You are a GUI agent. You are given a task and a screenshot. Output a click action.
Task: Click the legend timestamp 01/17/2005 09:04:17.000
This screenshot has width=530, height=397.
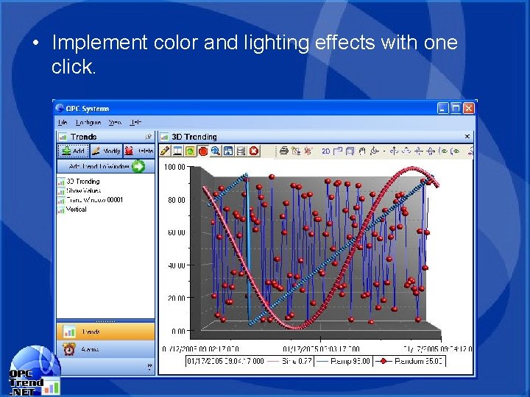pos(225,361)
